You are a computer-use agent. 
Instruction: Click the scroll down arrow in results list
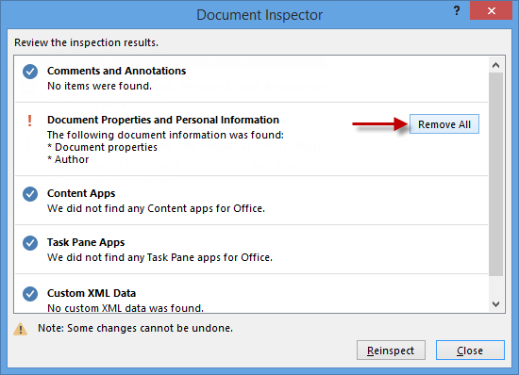(x=495, y=303)
